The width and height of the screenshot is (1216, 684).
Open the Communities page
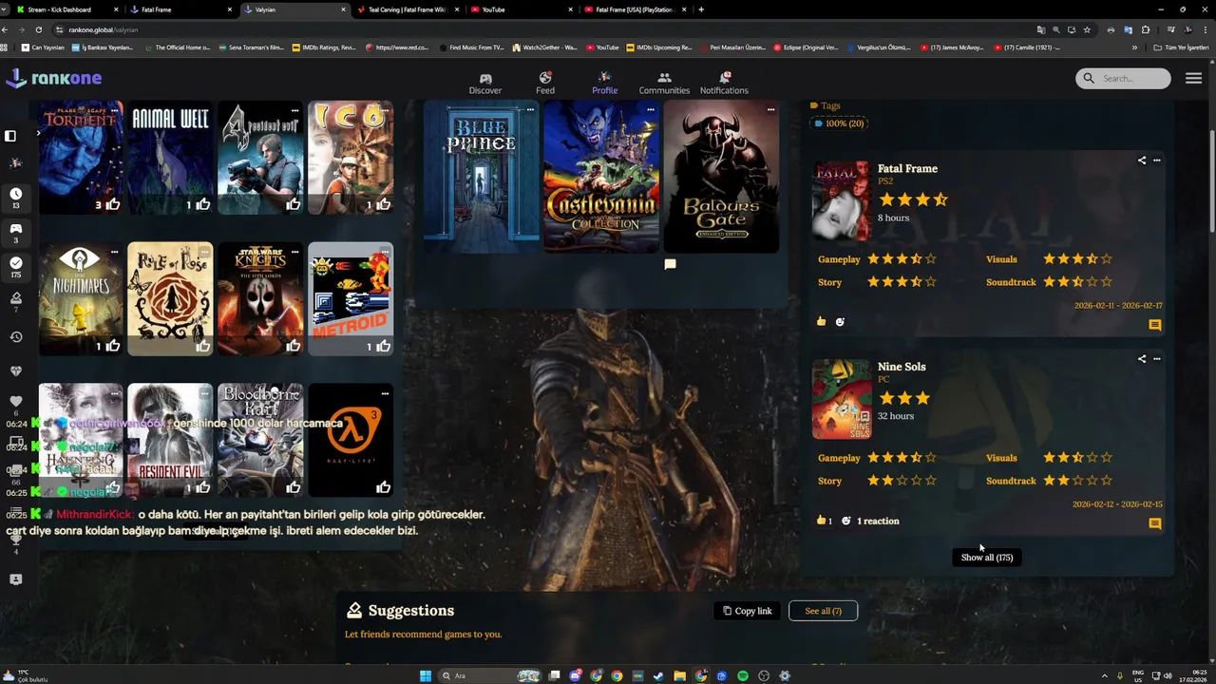664,84
